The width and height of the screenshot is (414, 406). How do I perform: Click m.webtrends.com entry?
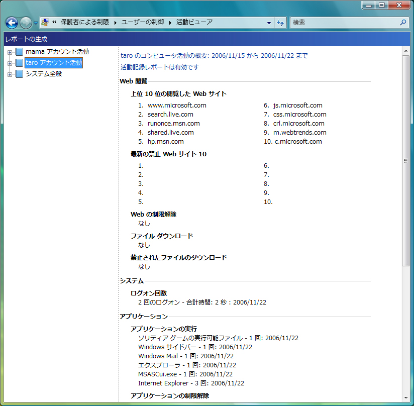pos(299,132)
